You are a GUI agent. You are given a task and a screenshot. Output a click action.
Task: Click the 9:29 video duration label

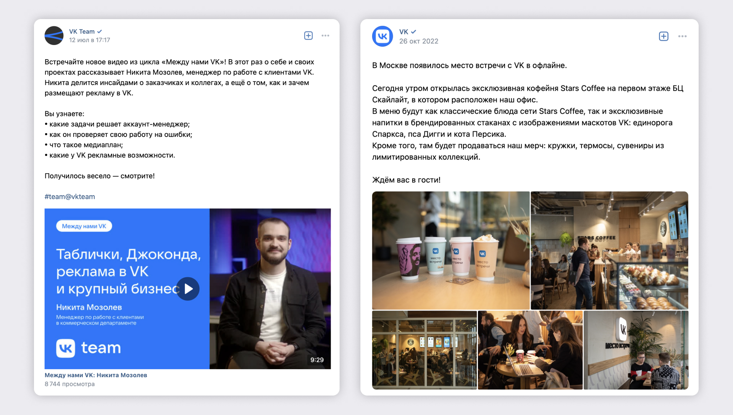[317, 360]
